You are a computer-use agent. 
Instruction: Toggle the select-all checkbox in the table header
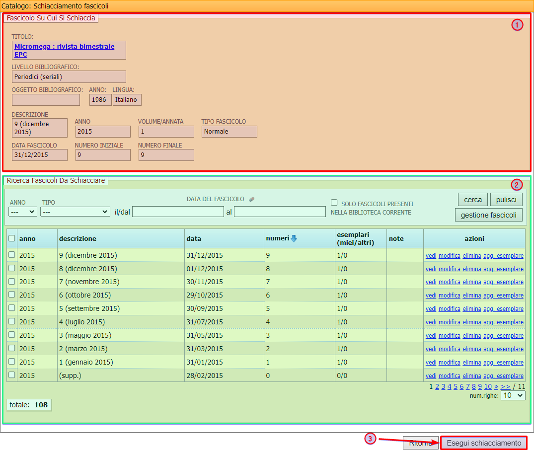[12, 238]
